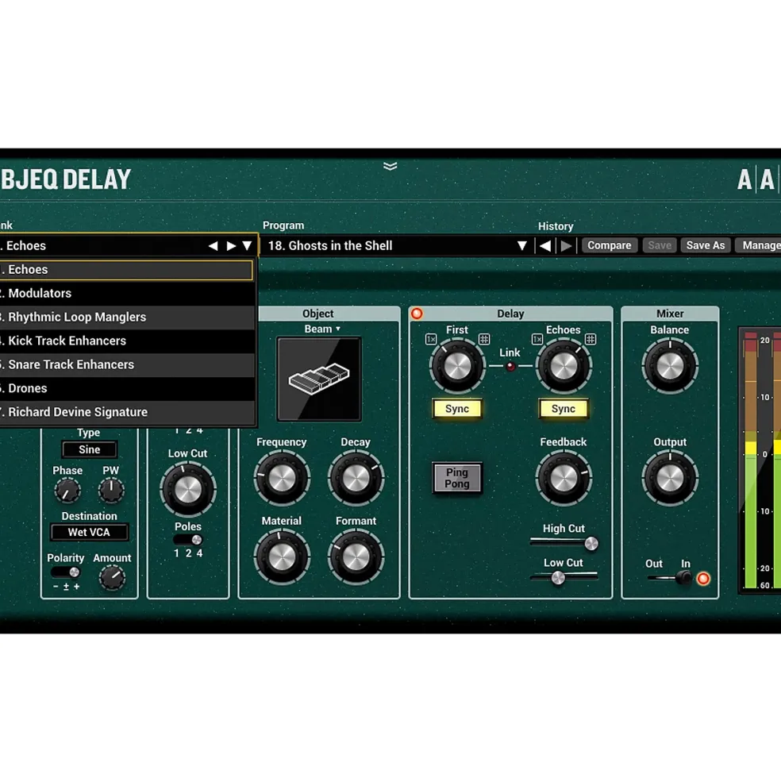Open the Program dropdown arrow

point(521,246)
